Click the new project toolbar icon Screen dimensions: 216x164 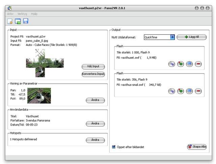pyautogui.click(x=10, y=21)
